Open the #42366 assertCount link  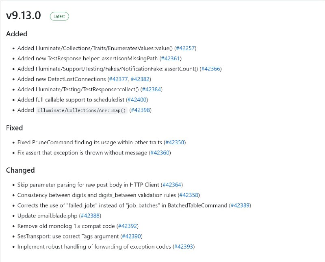click(x=210, y=69)
